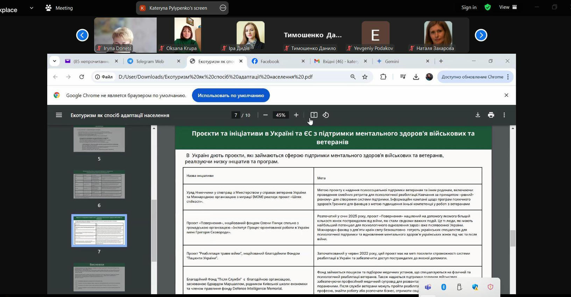
Task: Toggle the PDF sidebar hamburger menu
Action: coord(59,115)
